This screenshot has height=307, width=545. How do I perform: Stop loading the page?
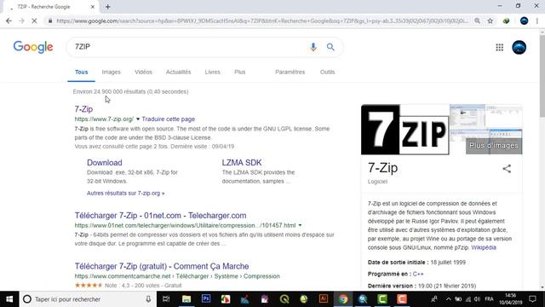(x=34, y=20)
